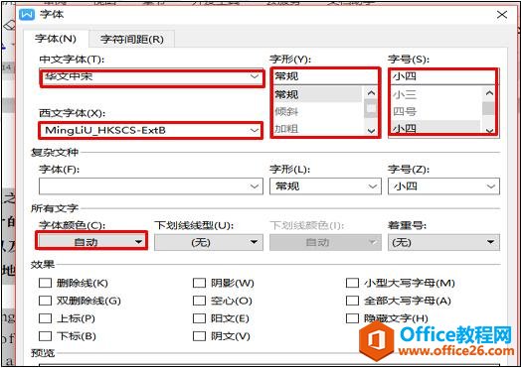Toggle the 下标(B) checkbox
521x368 pixels.
[45, 336]
